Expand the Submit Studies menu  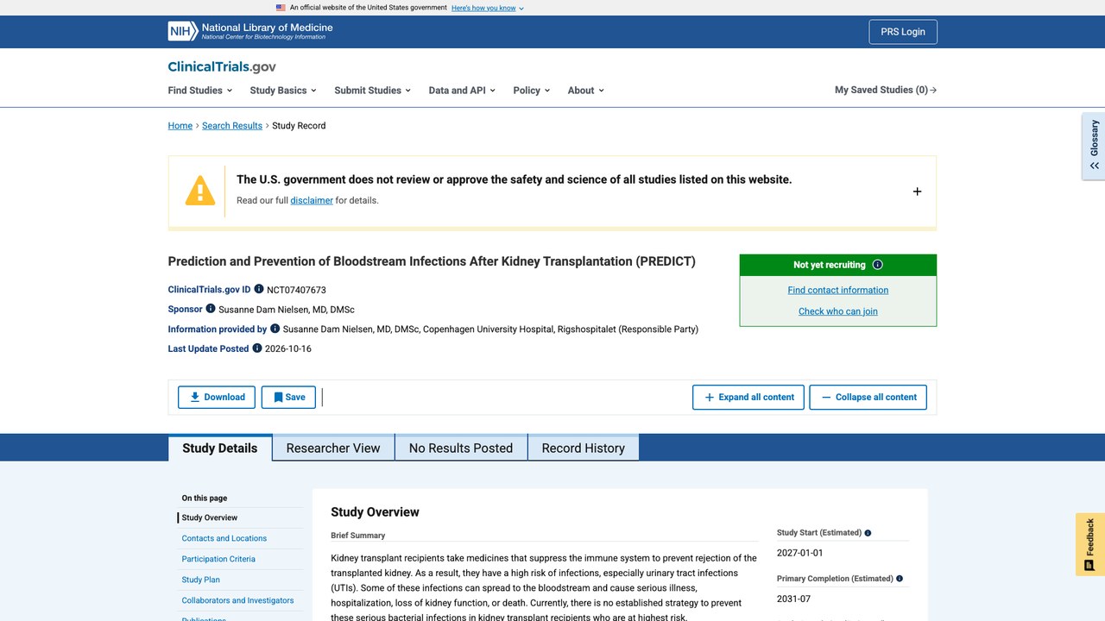[x=373, y=90]
